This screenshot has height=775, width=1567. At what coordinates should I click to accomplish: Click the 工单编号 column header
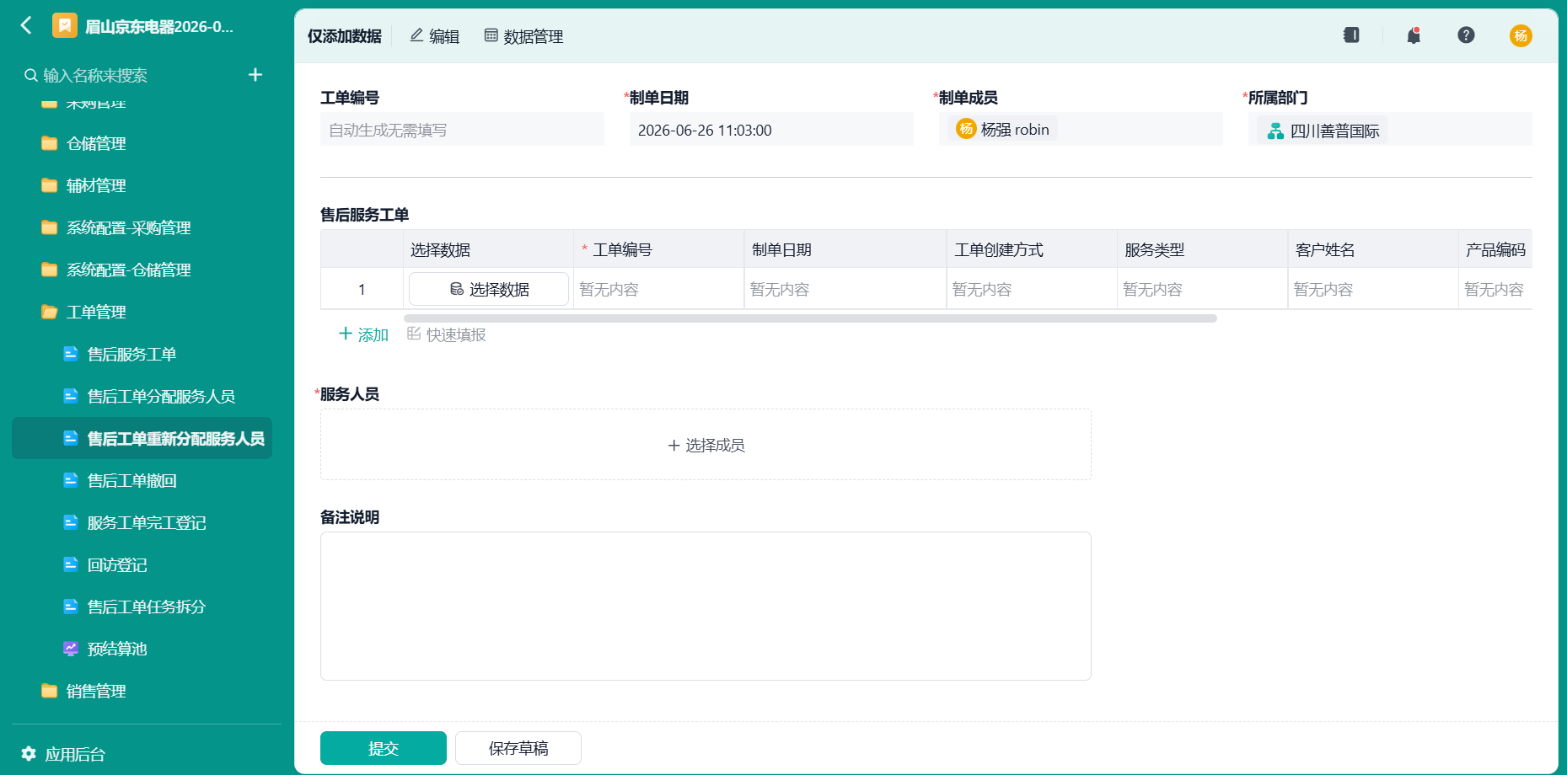(x=658, y=249)
